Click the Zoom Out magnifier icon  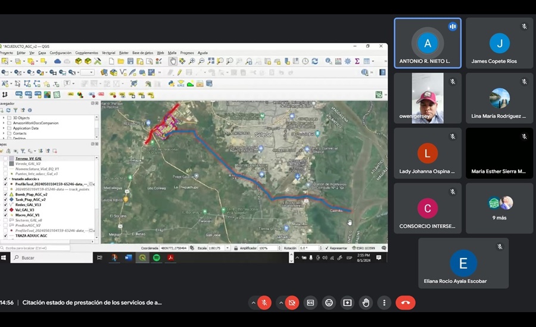tap(201, 61)
